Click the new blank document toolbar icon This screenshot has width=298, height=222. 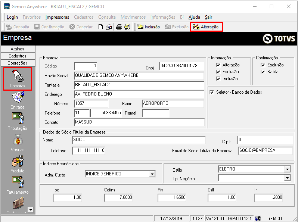click(100, 27)
